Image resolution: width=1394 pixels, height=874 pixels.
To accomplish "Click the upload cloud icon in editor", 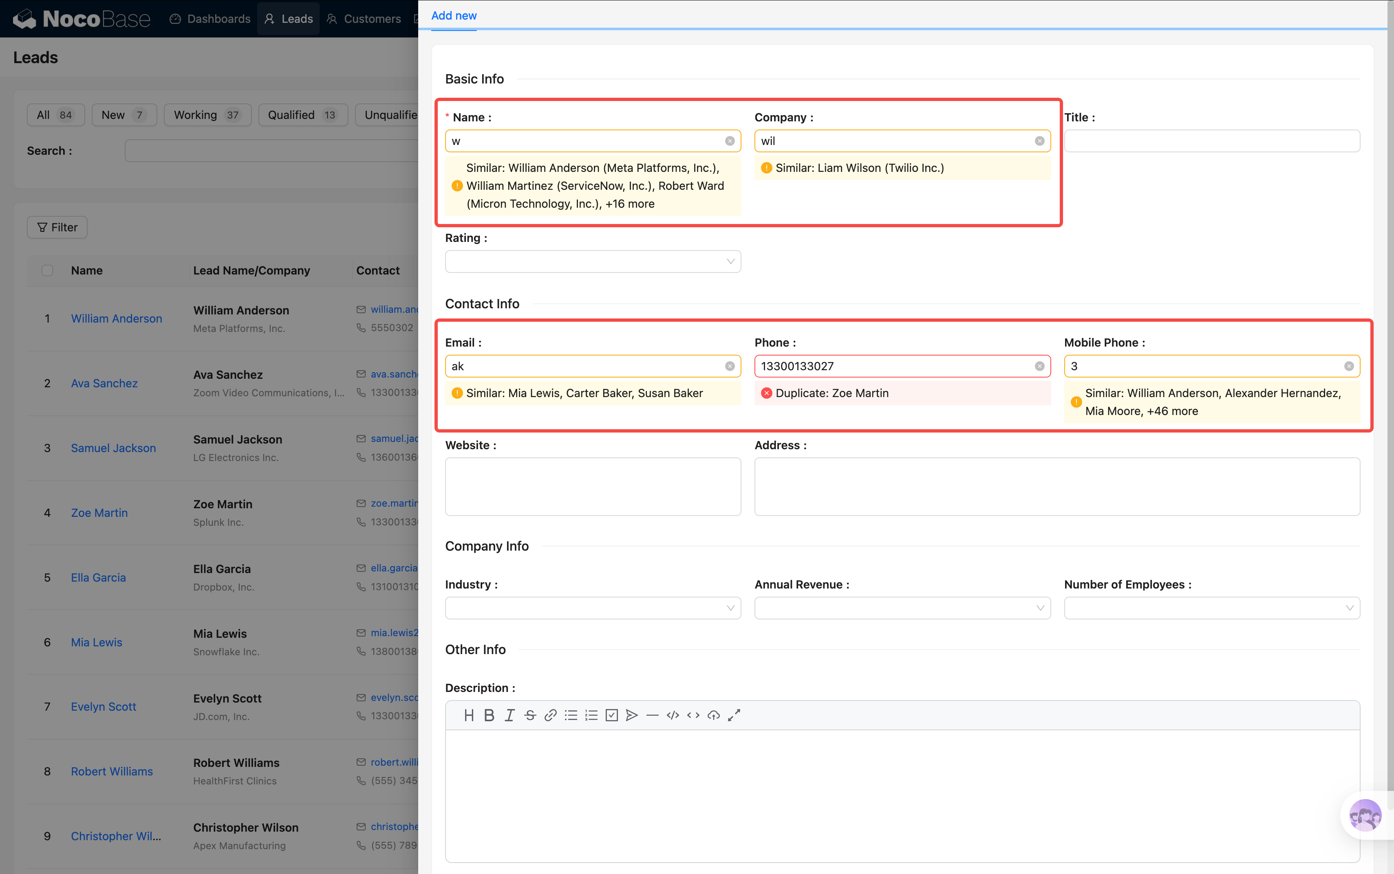I will pos(713,715).
